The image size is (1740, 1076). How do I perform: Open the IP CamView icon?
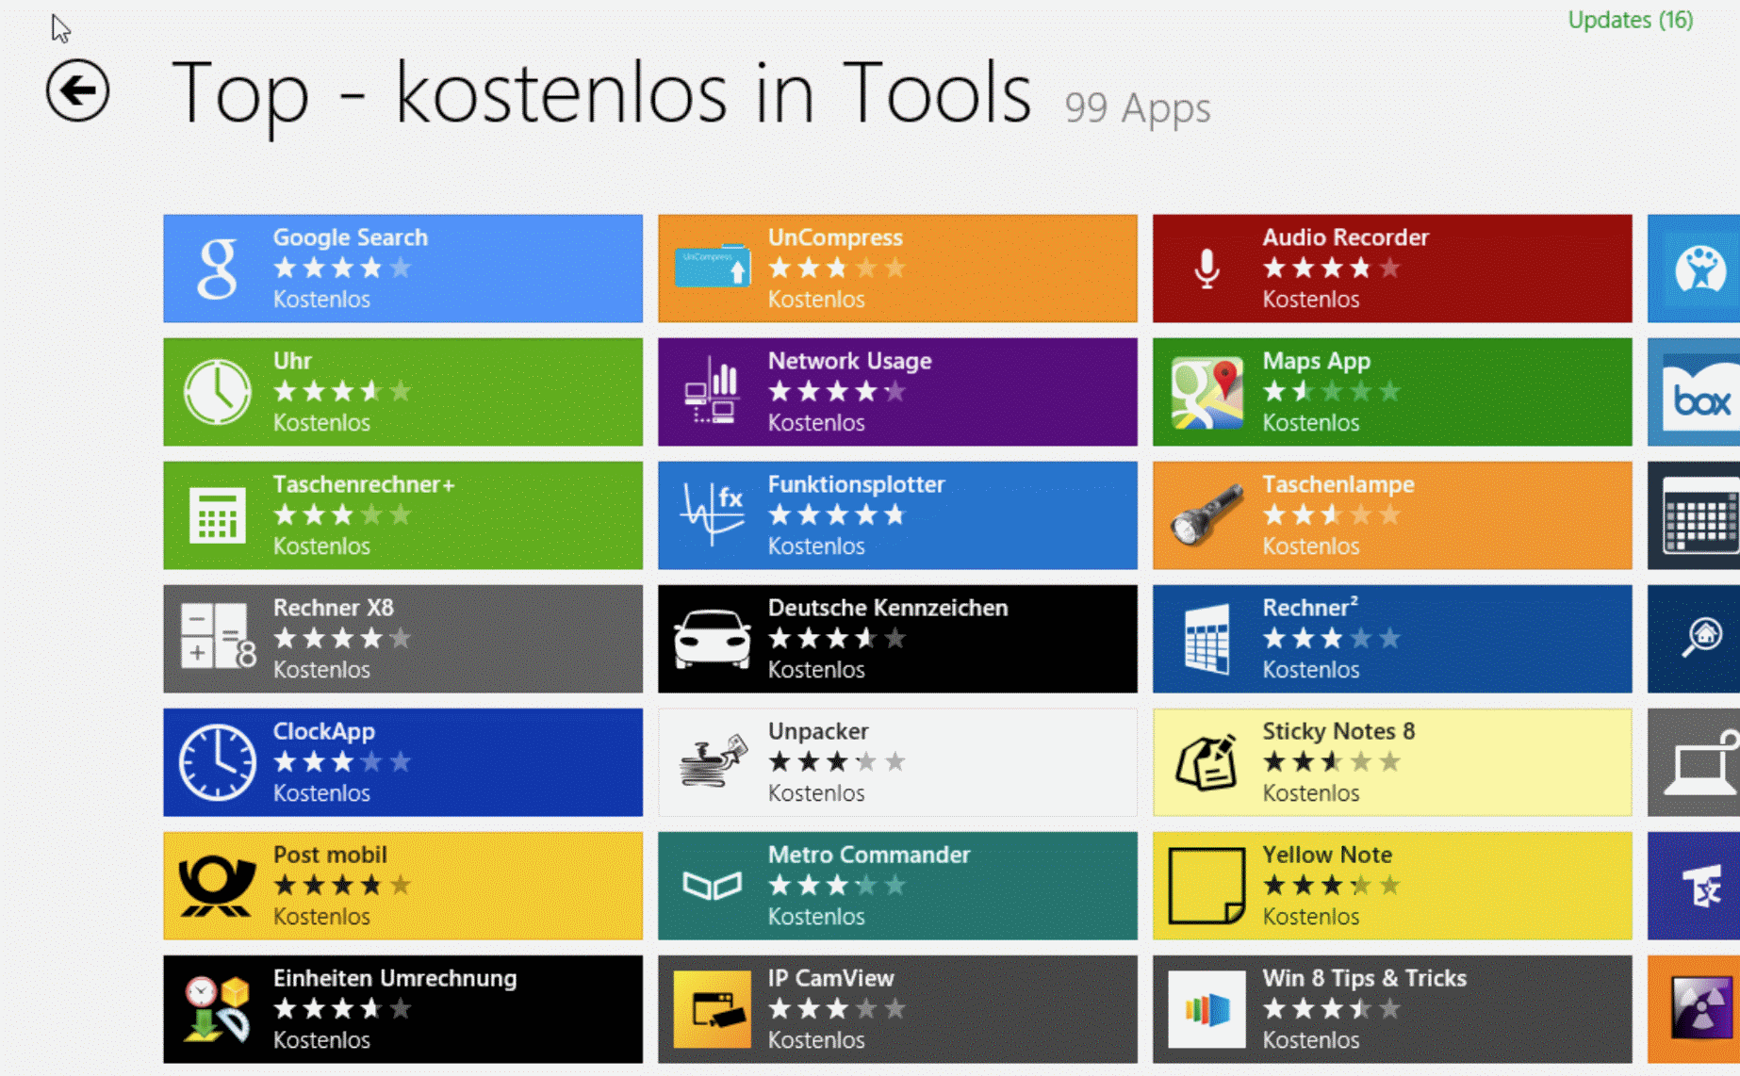tap(712, 1009)
